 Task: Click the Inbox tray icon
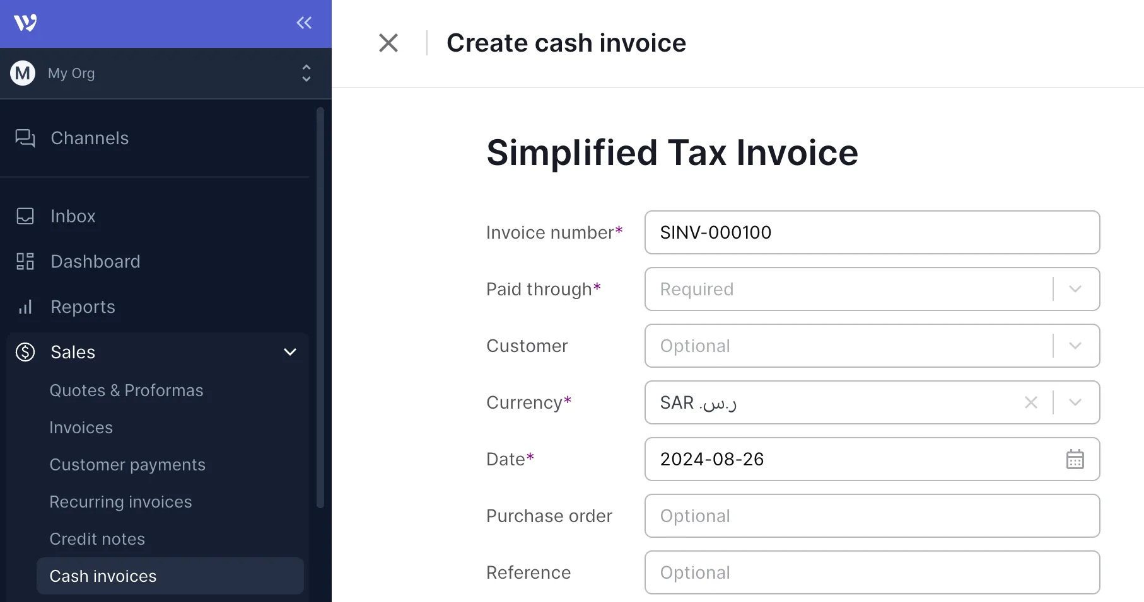pos(25,216)
